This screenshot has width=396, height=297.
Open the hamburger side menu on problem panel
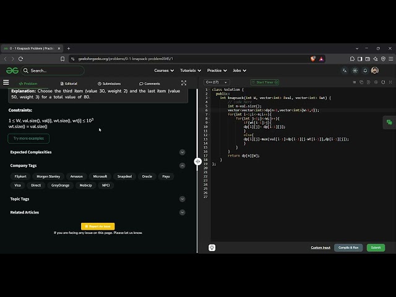pos(6,82)
